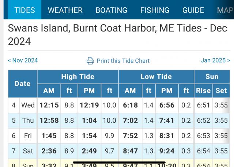234x167 pixels.
Task: Open the Boating tab
Action: (x=112, y=10)
